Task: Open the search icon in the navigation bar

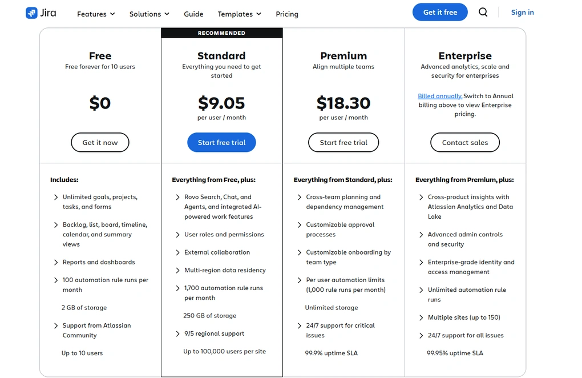Action: 483,12
